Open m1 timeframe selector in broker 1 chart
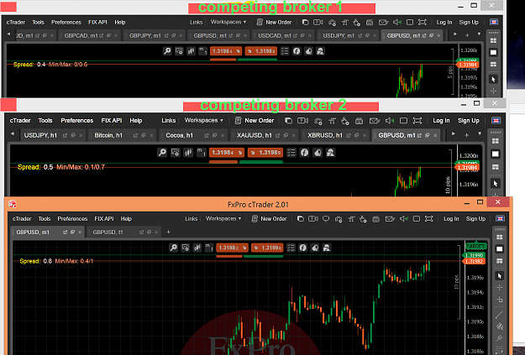The image size is (525, 355). [x=203, y=51]
